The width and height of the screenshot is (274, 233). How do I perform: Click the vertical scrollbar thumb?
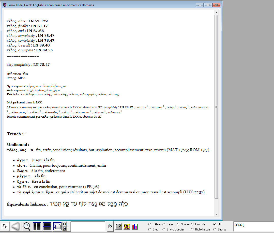(217, 106)
